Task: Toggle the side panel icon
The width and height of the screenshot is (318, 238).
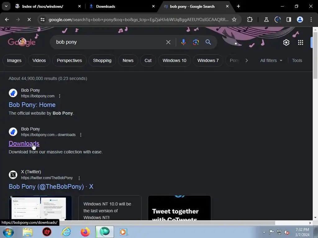Action: pos(288,20)
